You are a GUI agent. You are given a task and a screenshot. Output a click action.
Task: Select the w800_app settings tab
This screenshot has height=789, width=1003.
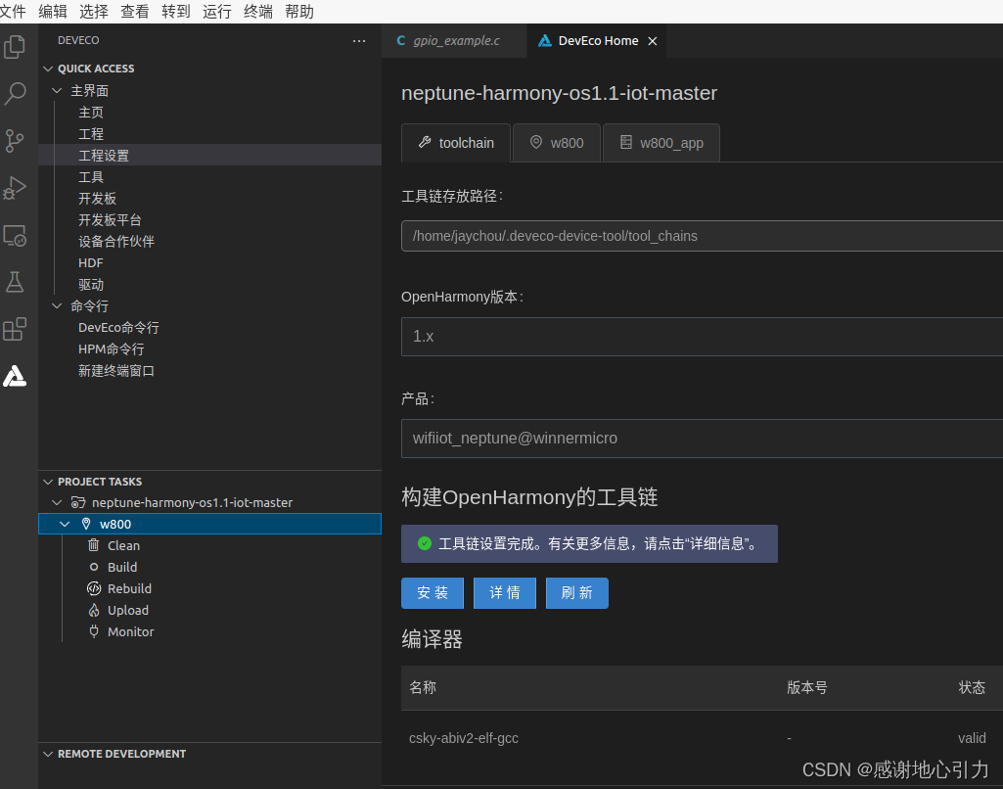tap(661, 143)
